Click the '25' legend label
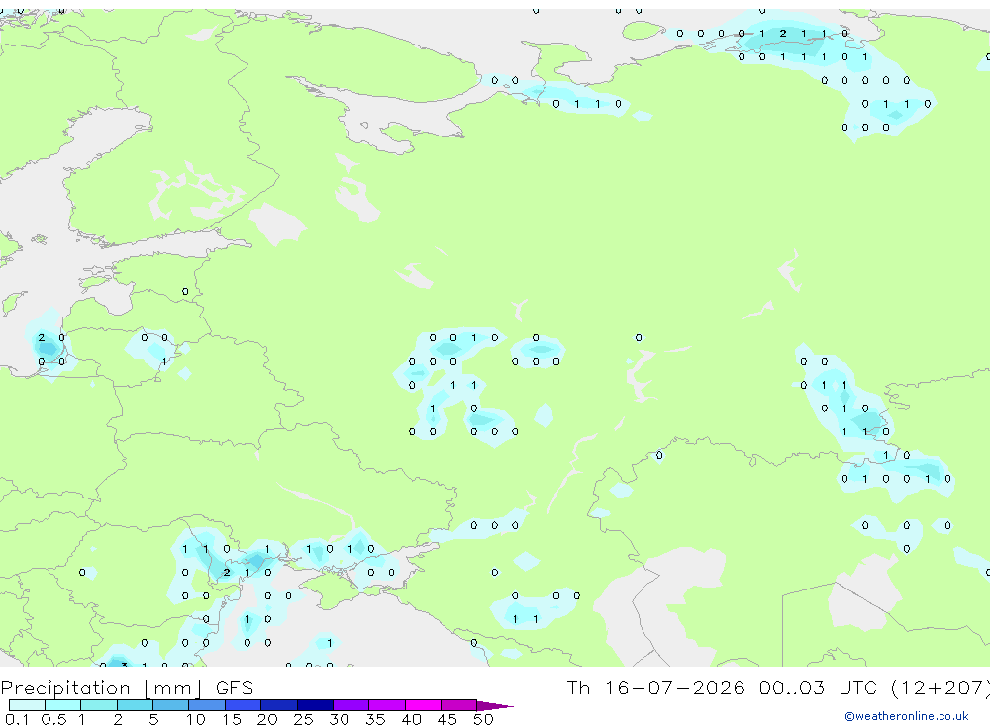The height and width of the screenshot is (725, 990). pos(303,719)
